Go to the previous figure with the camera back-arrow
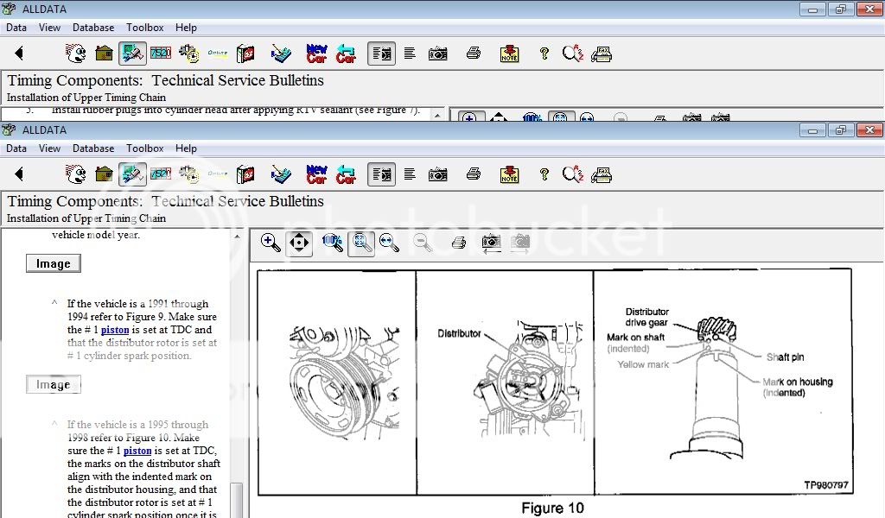This screenshot has height=518, width=885. click(491, 243)
